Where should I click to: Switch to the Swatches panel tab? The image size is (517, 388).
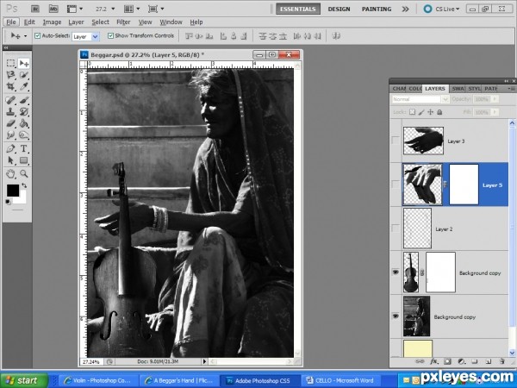tap(458, 89)
